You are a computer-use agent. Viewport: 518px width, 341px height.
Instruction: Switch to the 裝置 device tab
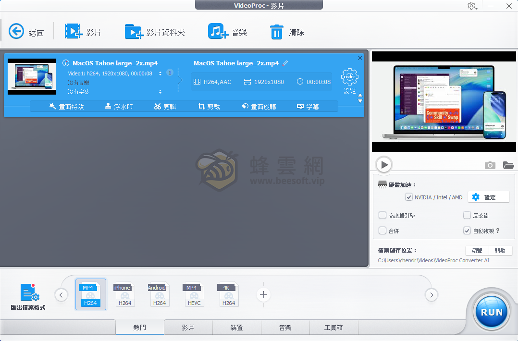(x=236, y=327)
